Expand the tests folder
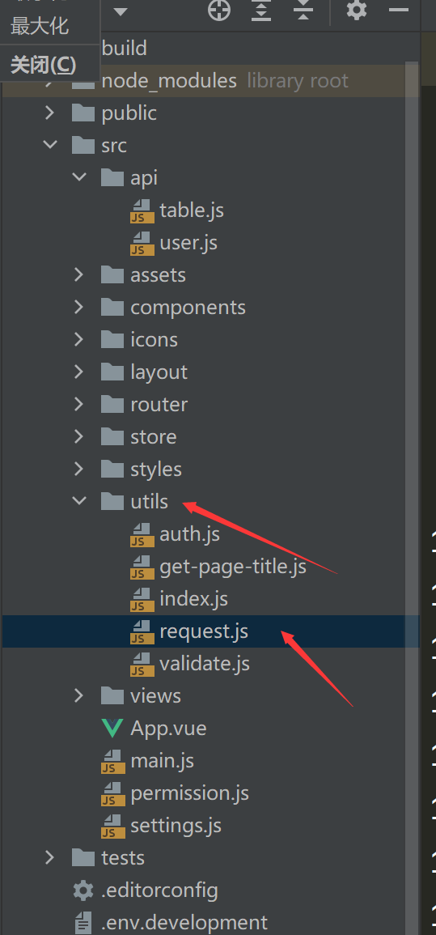Viewport: 436px width, 935px height. [x=50, y=857]
